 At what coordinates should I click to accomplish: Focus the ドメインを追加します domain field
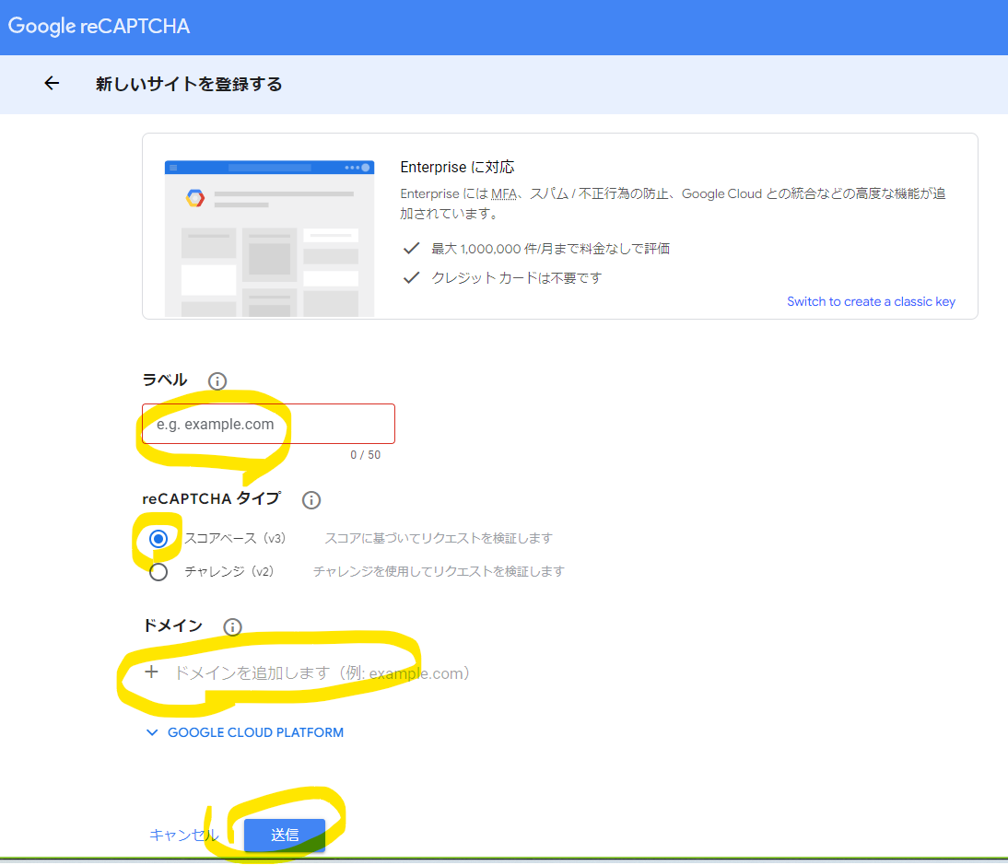[x=322, y=672]
